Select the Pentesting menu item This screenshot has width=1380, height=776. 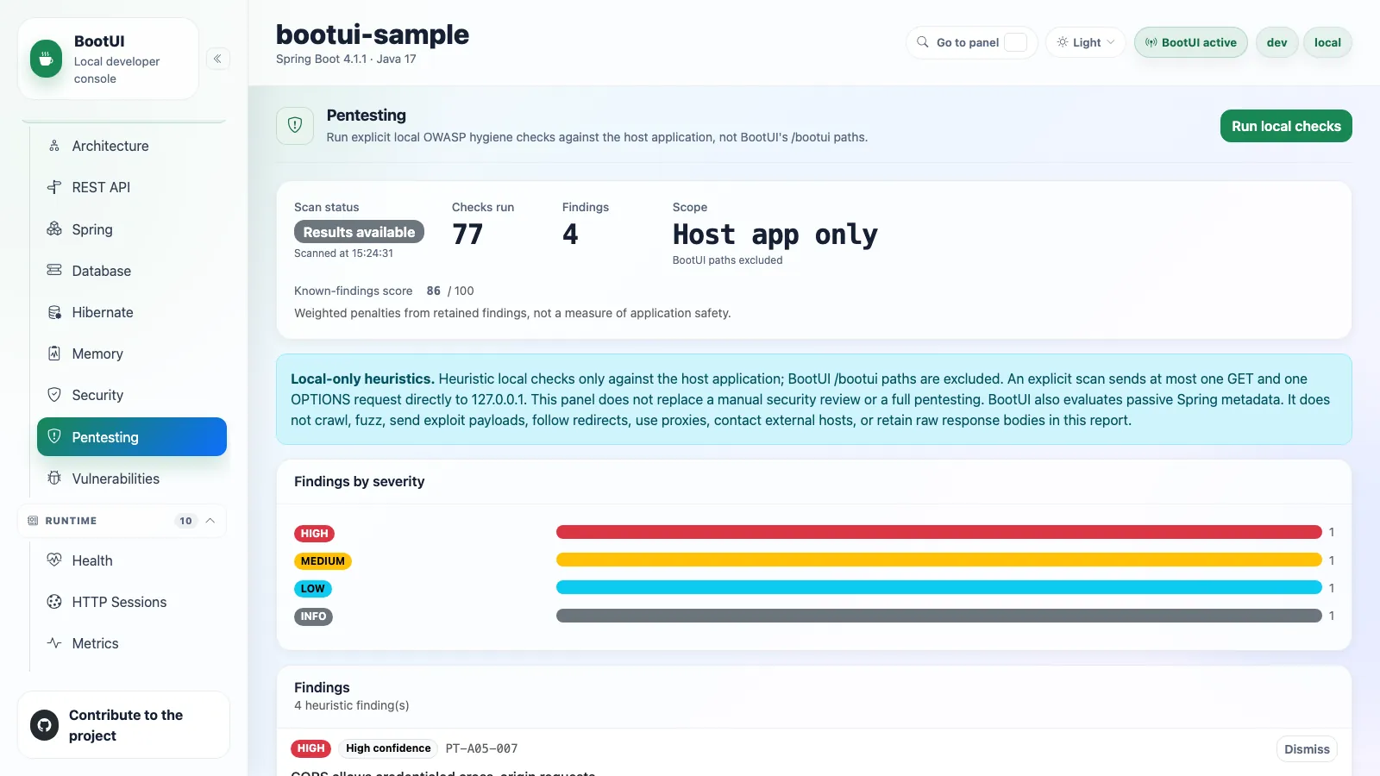[x=132, y=437]
